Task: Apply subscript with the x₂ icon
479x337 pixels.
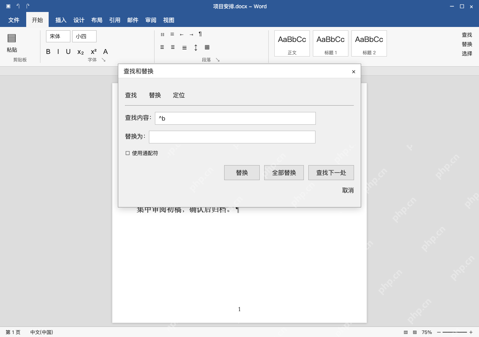Action: tap(80, 52)
